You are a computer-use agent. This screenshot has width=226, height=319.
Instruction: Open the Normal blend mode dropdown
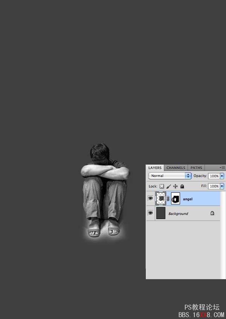pyautogui.click(x=170, y=176)
